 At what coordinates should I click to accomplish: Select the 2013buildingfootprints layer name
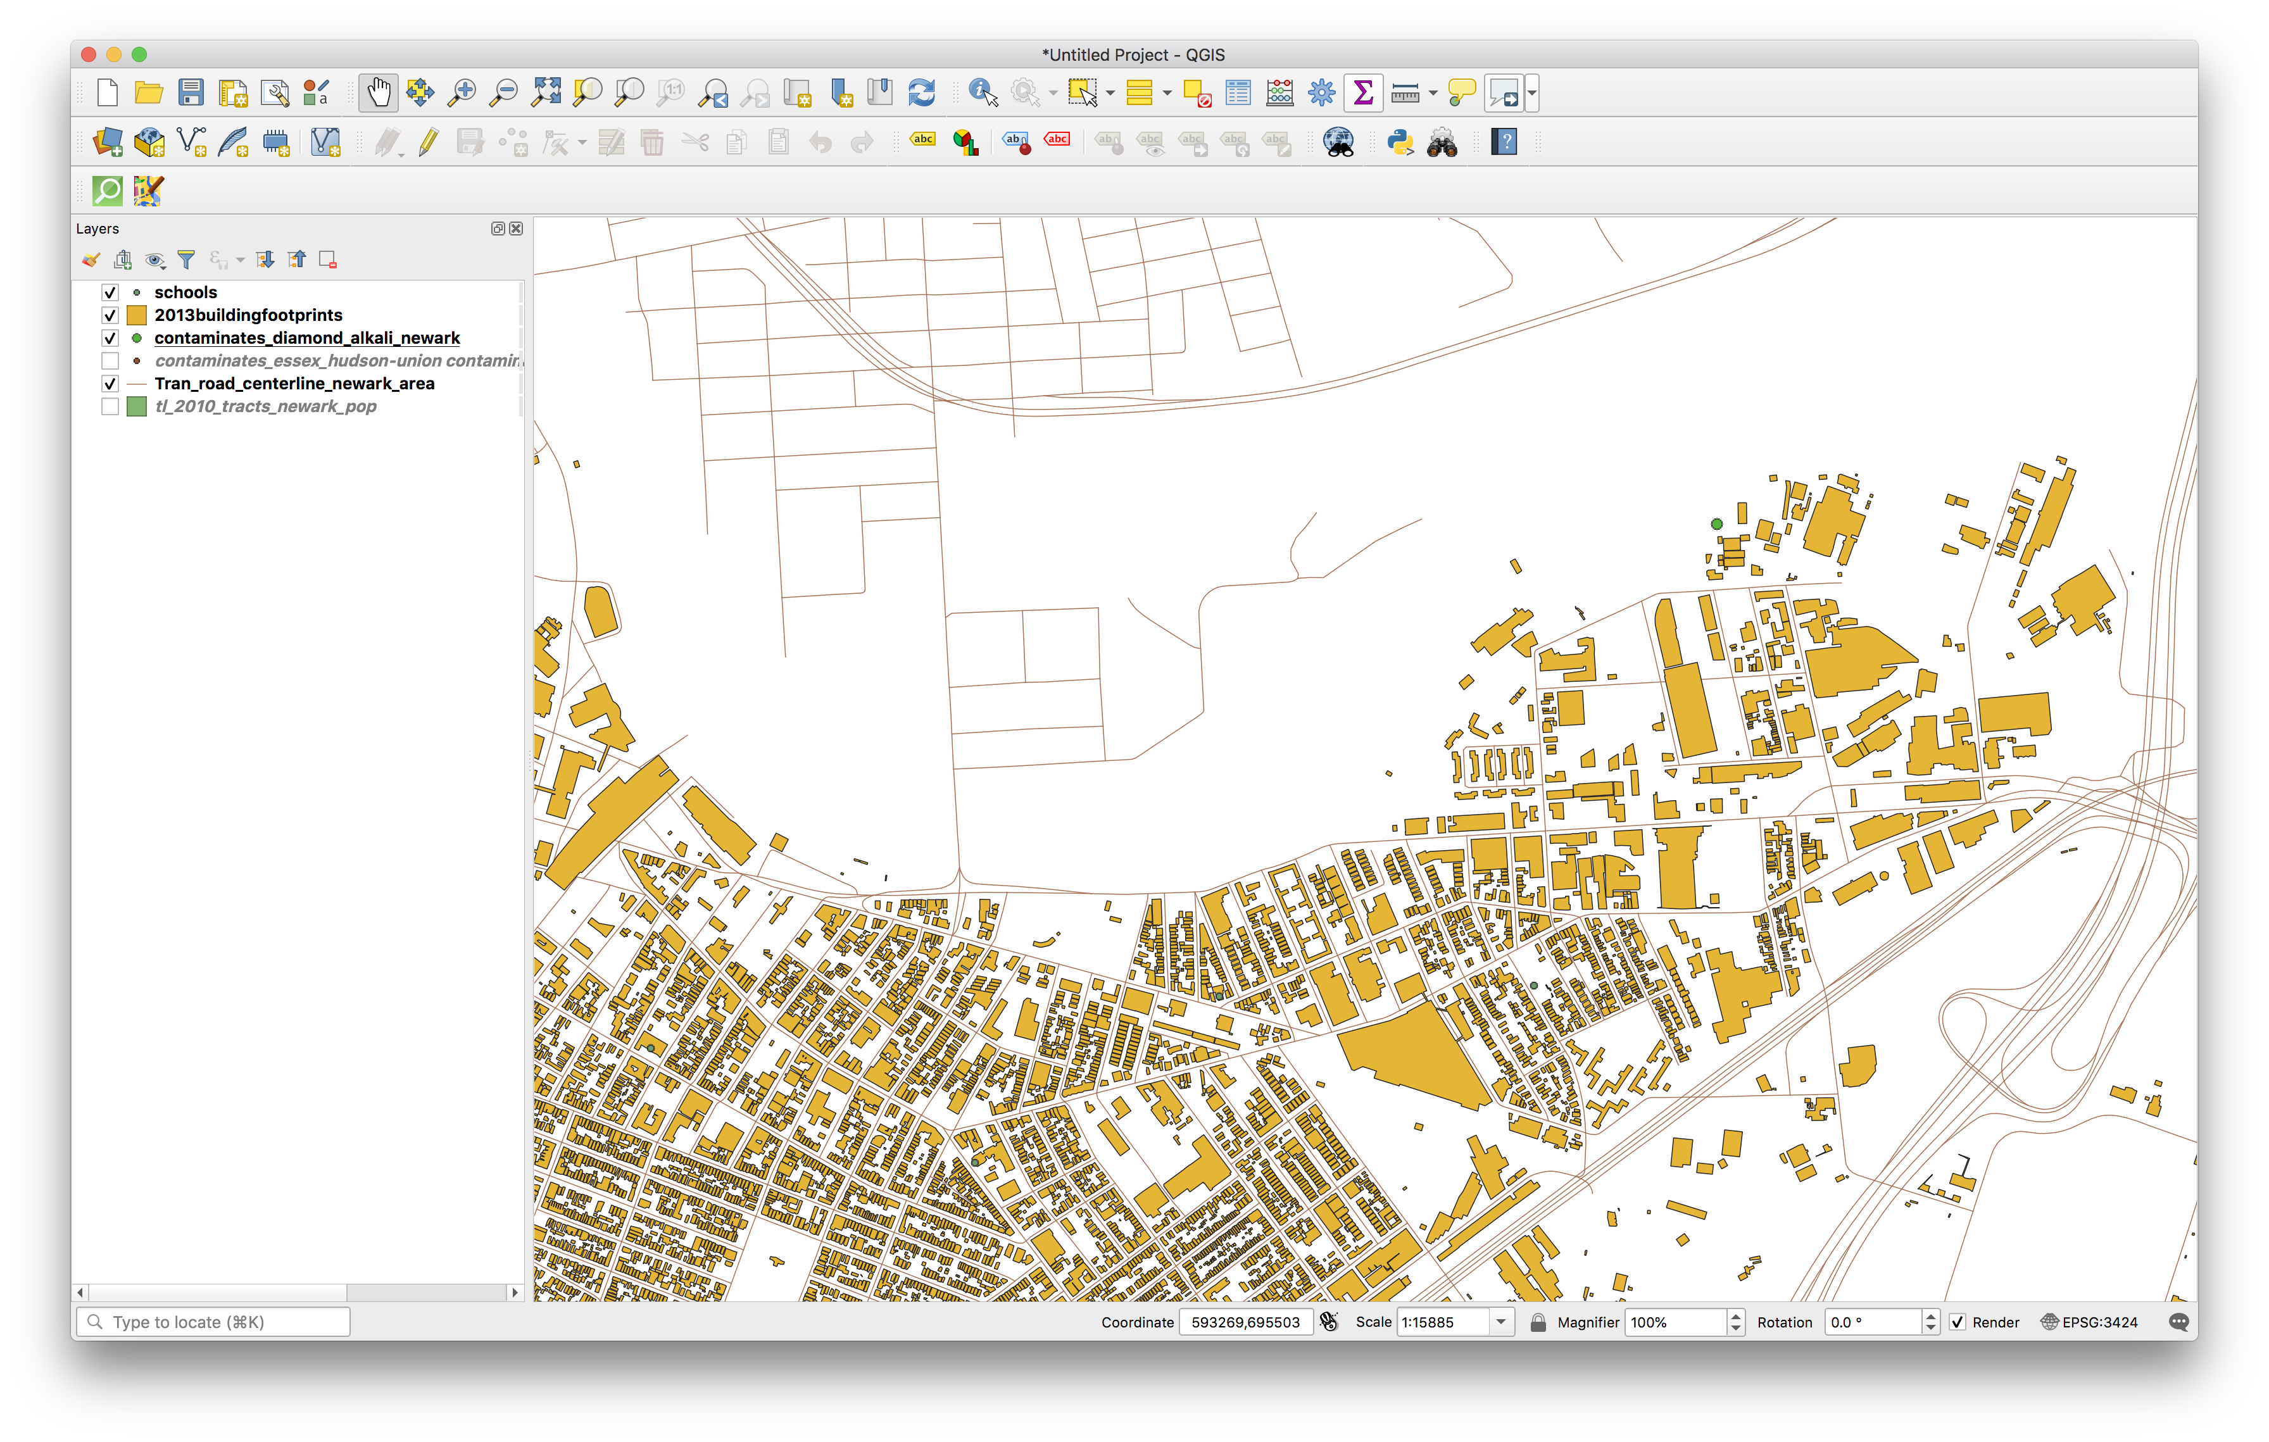[x=248, y=315]
